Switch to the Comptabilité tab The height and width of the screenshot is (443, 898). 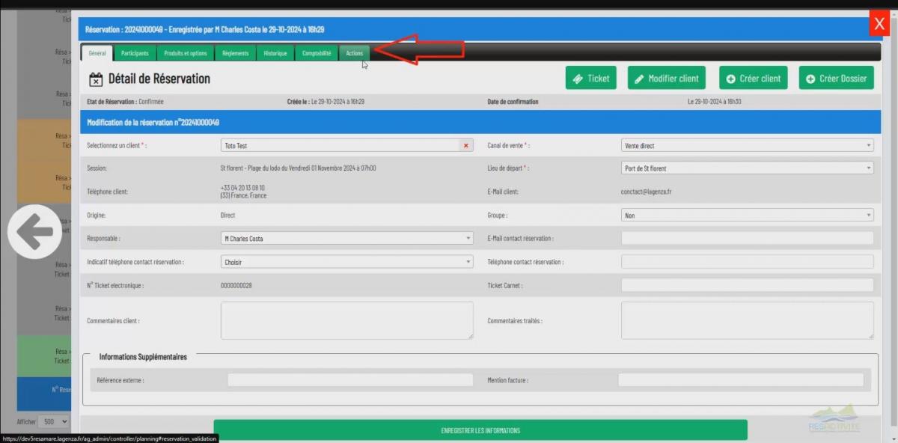pyautogui.click(x=317, y=53)
